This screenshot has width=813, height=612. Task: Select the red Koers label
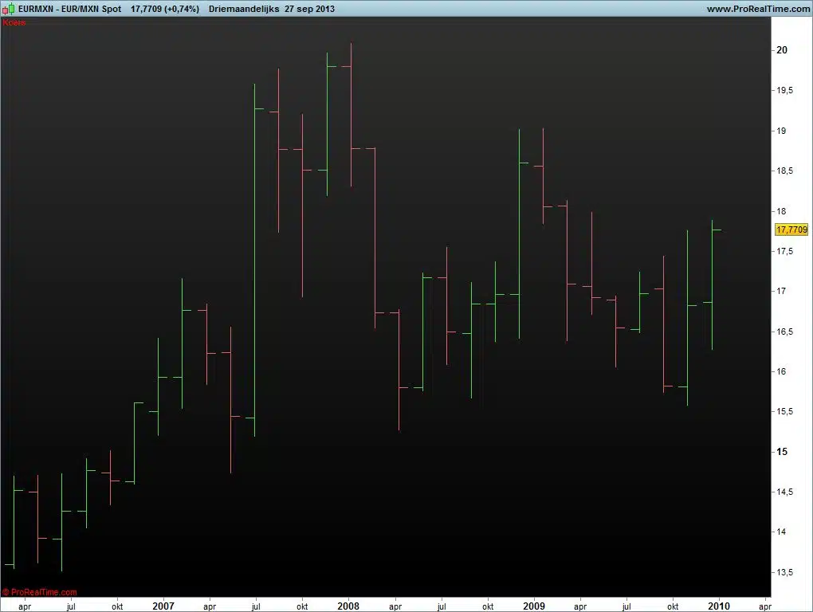(x=14, y=22)
